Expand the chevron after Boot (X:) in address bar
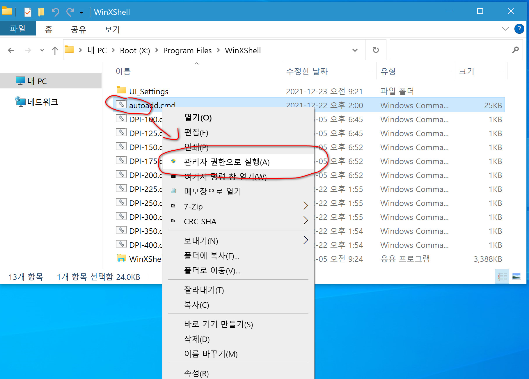The image size is (529, 379). [x=157, y=50]
